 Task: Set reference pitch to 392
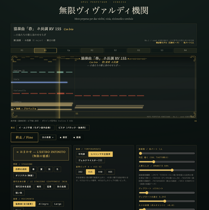tap(80, 172)
